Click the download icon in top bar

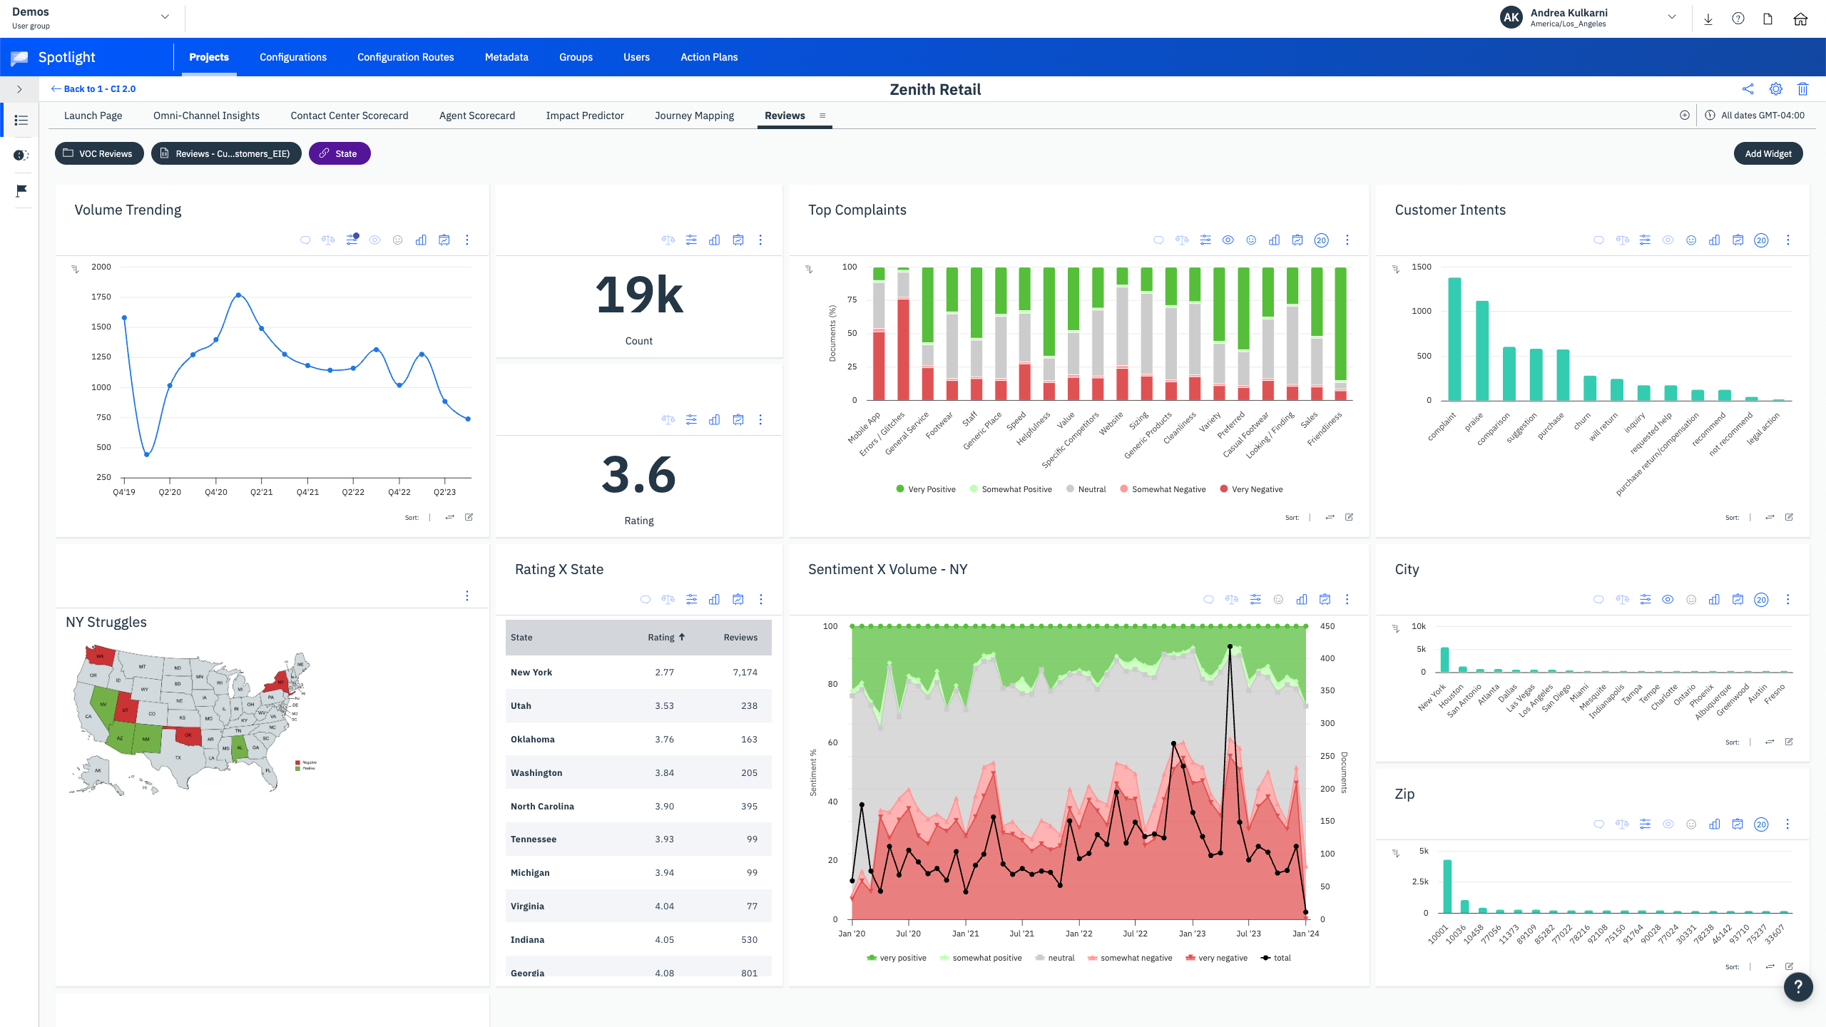(x=1708, y=19)
